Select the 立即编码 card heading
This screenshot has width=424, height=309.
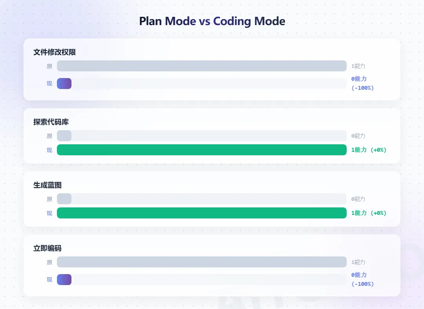tap(48, 248)
